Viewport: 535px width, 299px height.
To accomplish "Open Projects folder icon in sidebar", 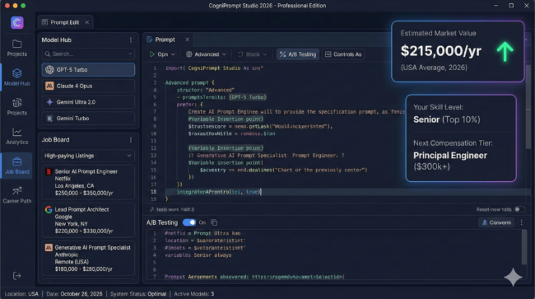I will (x=17, y=44).
